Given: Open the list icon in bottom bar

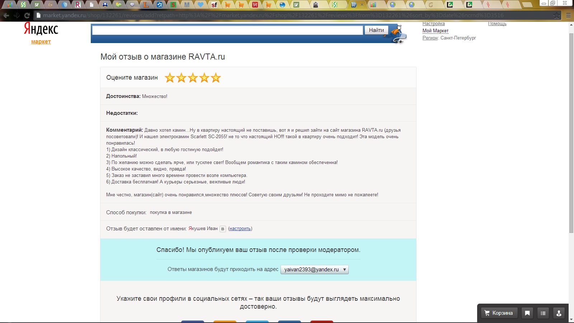Looking at the screenshot, I should point(543,313).
